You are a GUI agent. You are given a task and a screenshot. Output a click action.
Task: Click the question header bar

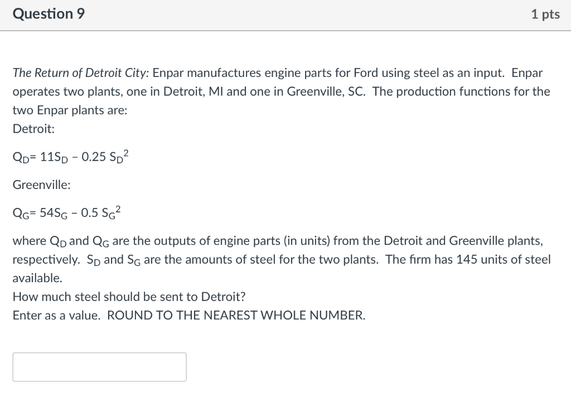click(285, 15)
